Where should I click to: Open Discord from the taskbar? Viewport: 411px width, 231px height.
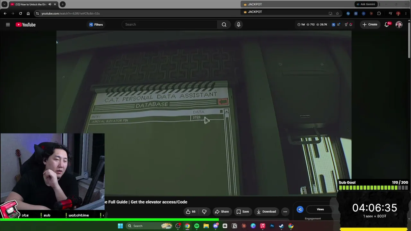[x=215, y=226]
